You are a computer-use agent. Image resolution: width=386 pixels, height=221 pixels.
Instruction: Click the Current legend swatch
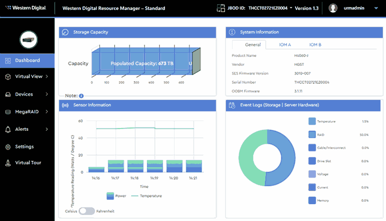(x=312, y=187)
